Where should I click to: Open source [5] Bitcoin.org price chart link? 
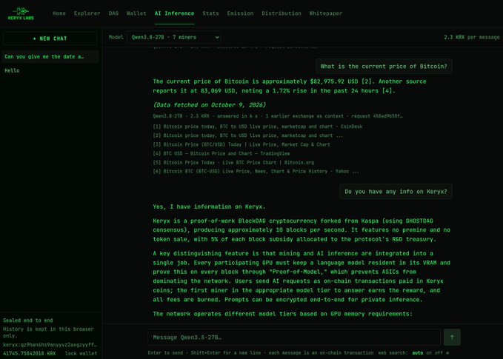(x=233, y=162)
